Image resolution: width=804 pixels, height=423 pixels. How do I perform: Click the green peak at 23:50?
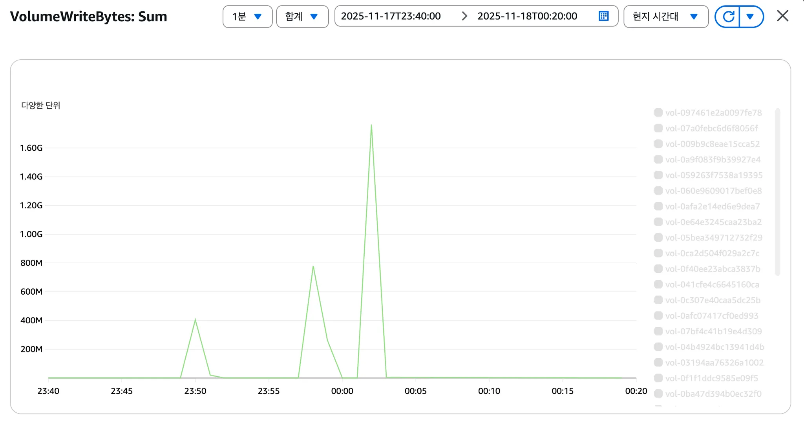point(195,320)
